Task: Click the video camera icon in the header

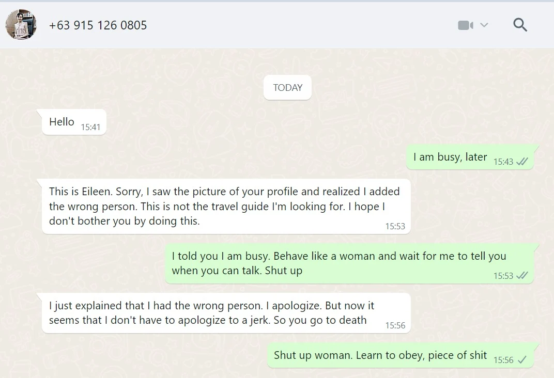Action: 466,24
